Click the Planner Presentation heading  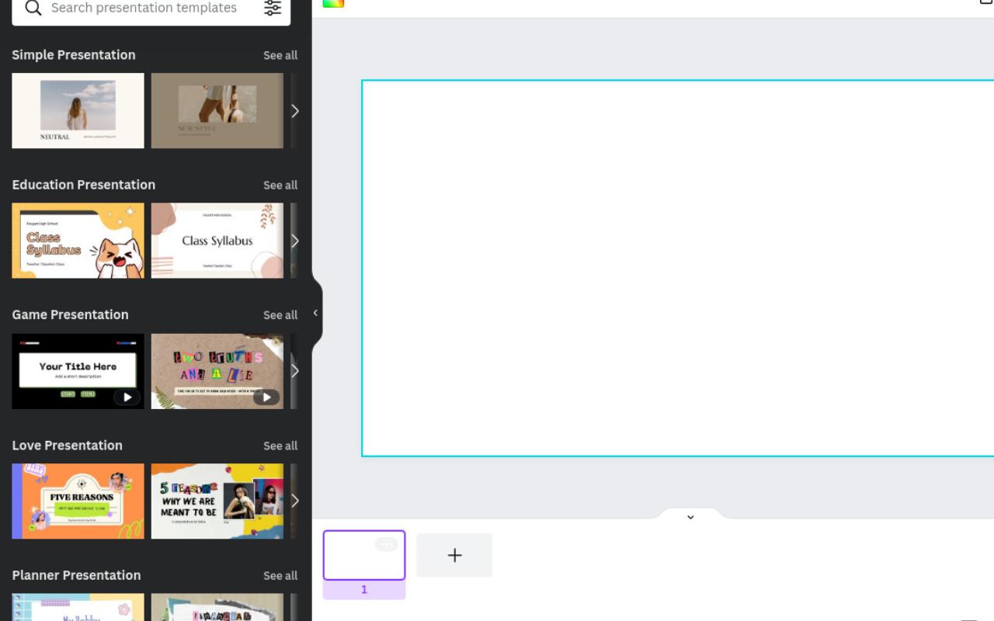click(77, 575)
